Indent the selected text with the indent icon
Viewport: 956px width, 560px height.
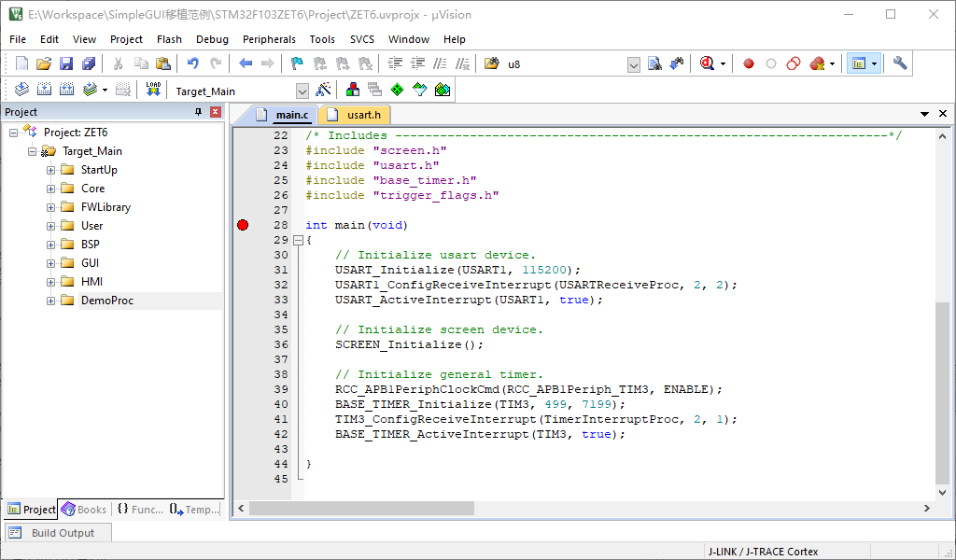395,63
